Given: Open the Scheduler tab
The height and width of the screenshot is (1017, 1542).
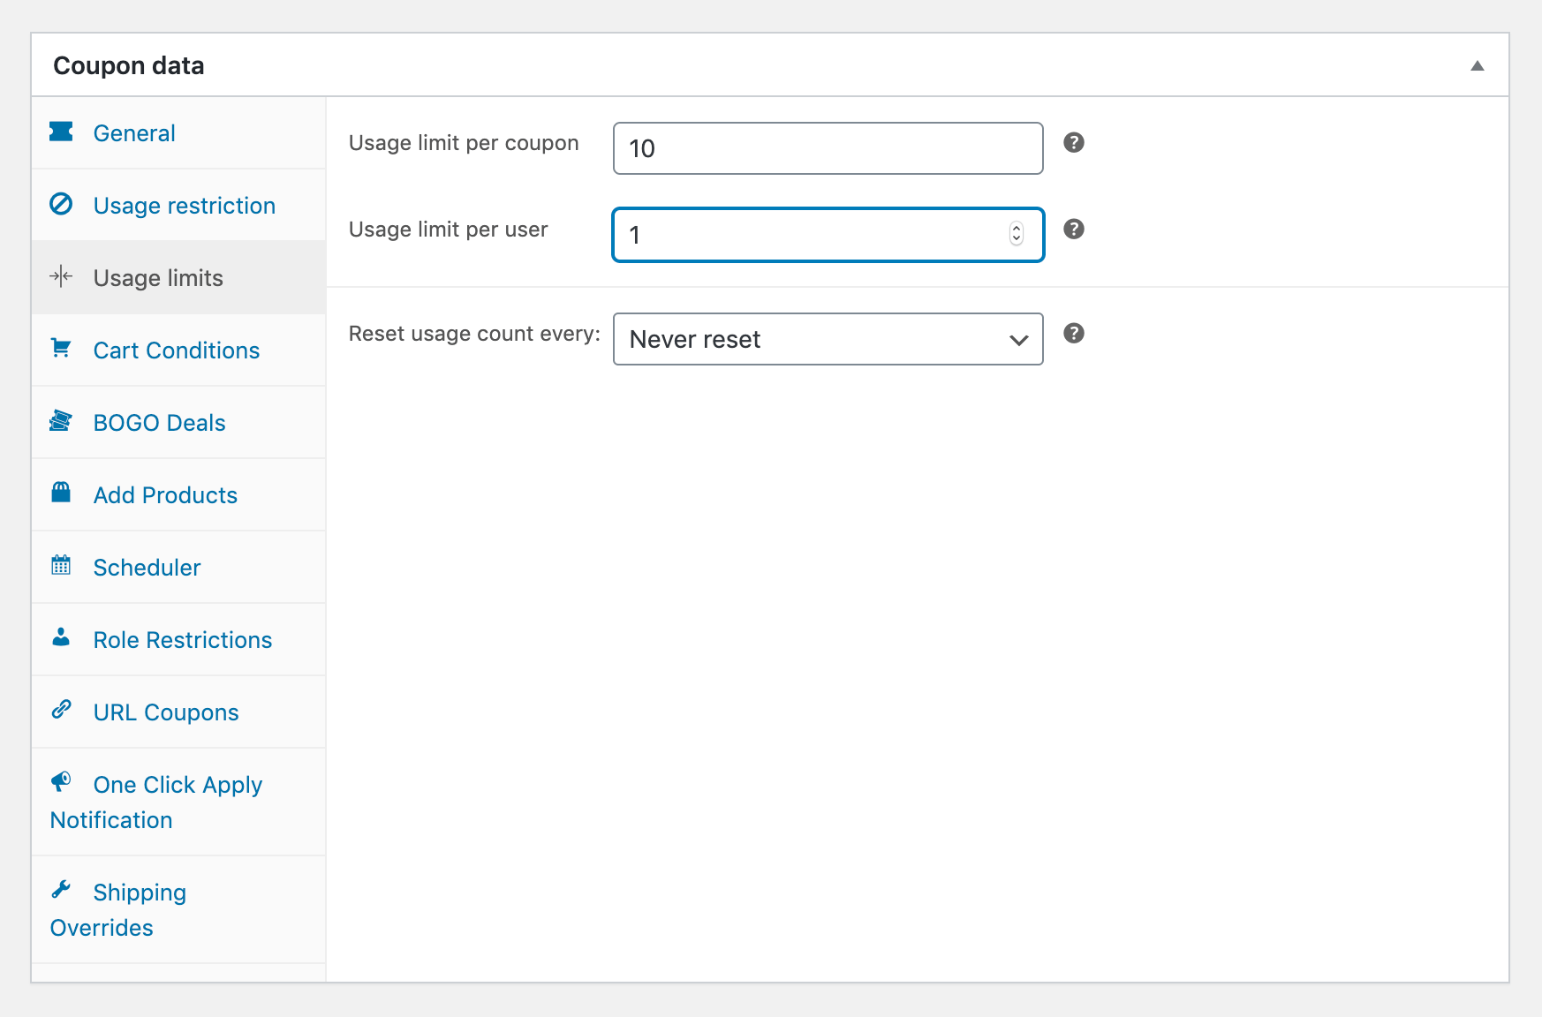Looking at the screenshot, I should pos(147,568).
